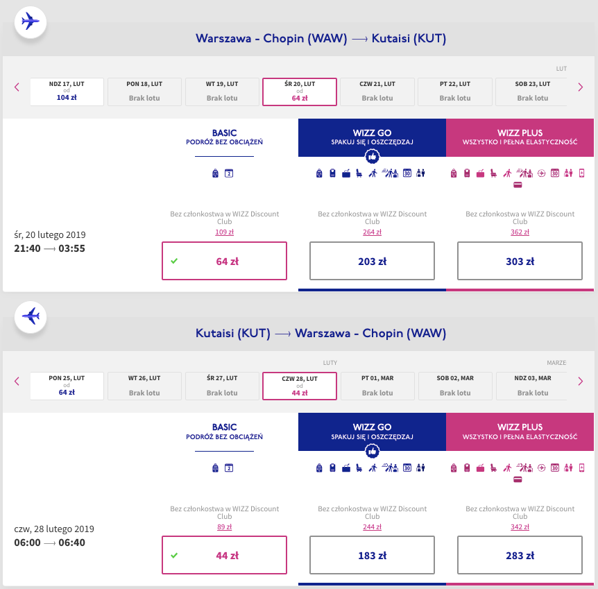Click the outbound flight airplane icon
Image resolution: width=598 pixels, height=589 pixels.
pos(31,22)
